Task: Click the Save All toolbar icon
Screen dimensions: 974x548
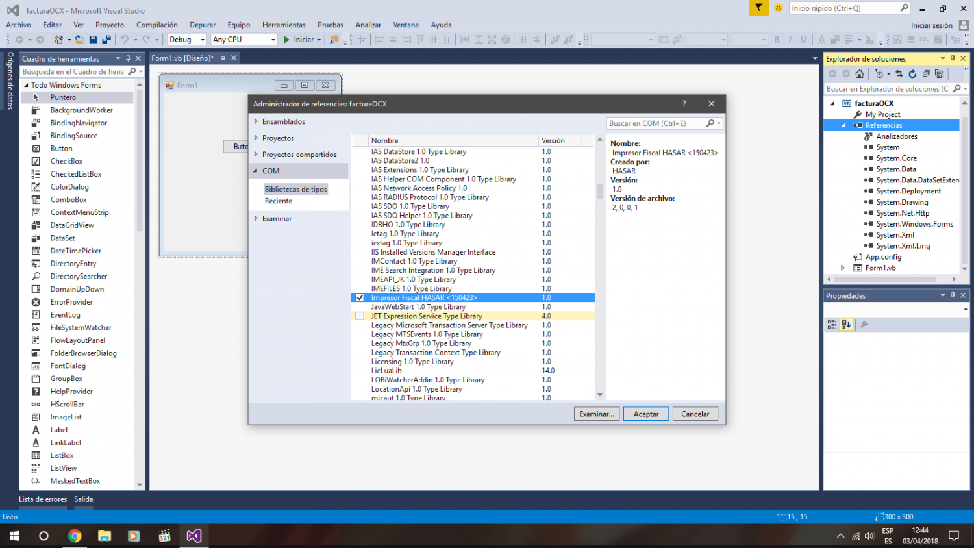Action: click(x=106, y=40)
